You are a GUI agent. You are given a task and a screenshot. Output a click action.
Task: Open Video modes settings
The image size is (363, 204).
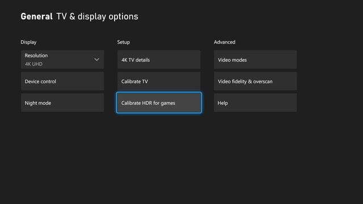click(255, 59)
